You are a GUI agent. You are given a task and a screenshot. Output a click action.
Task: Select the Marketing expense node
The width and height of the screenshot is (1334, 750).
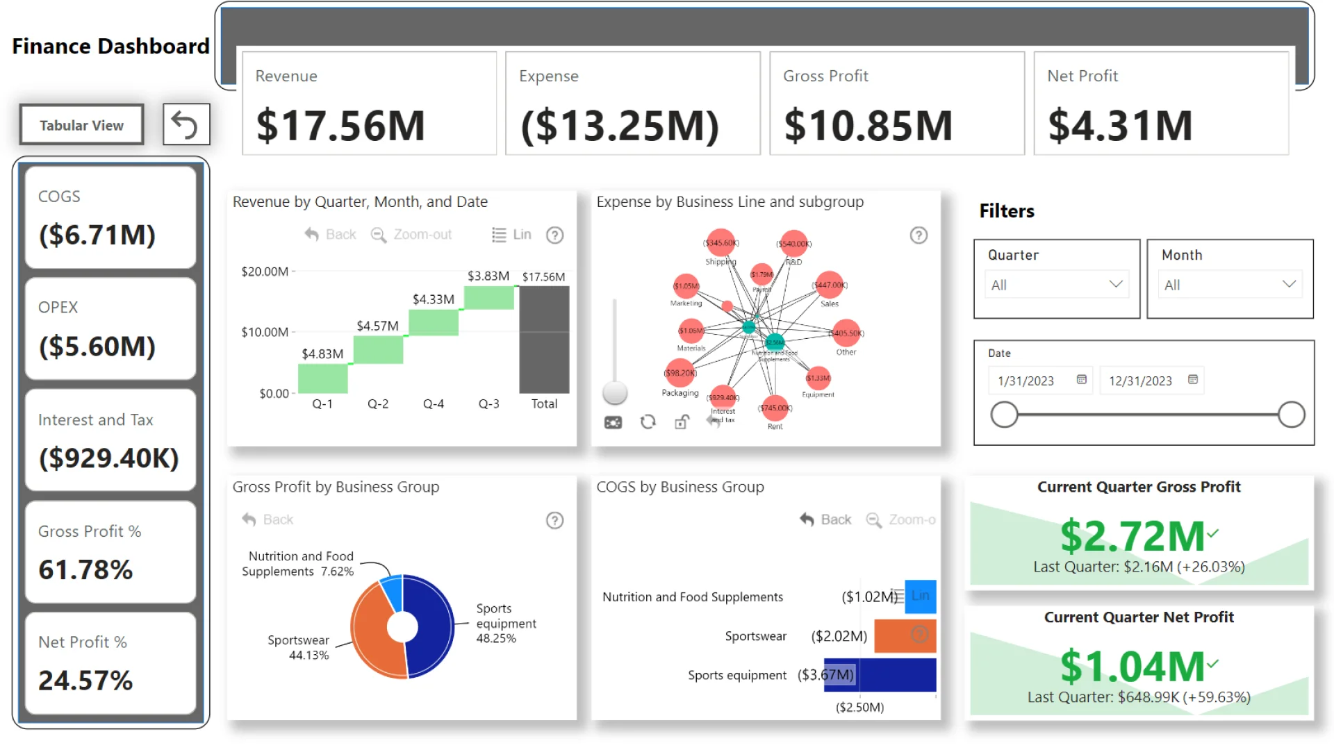(x=686, y=286)
